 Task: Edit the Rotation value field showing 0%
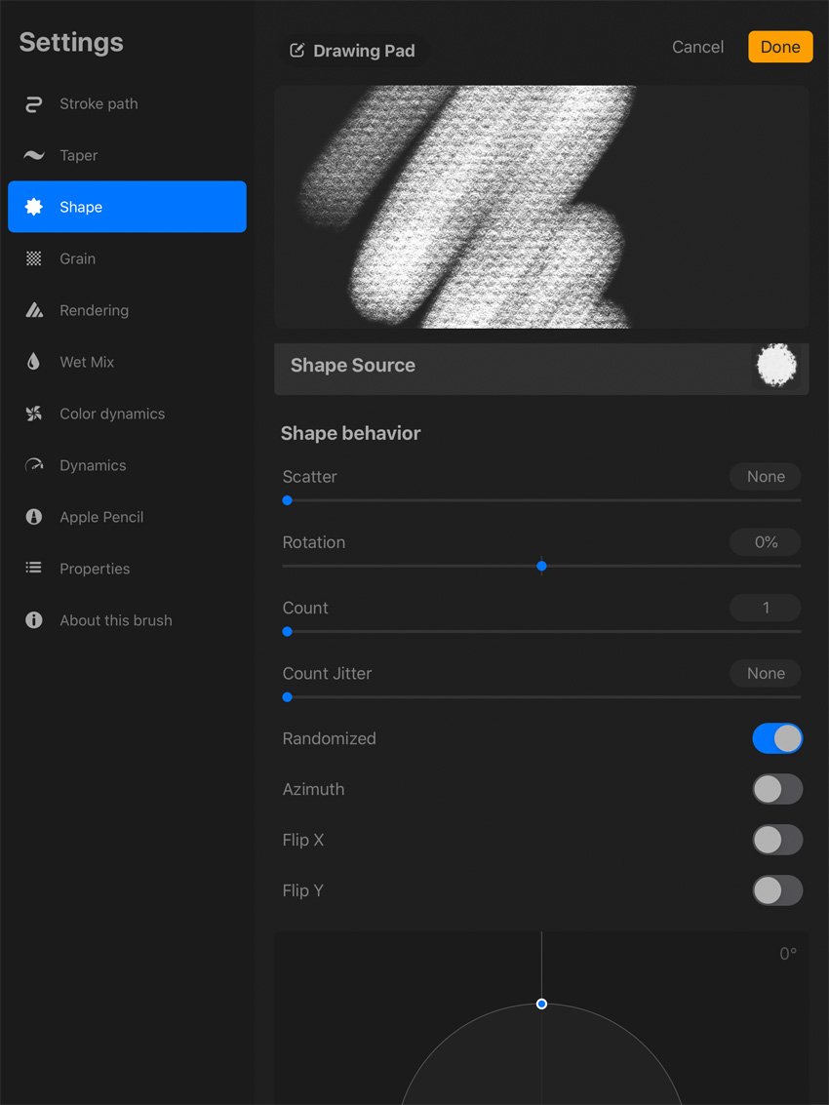tap(766, 542)
